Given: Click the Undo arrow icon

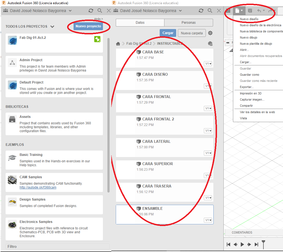Looking at the screenshot, I should tap(259, 11).
